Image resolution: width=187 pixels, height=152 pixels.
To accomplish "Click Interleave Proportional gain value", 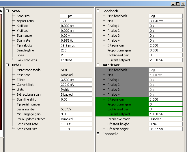I will [166, 104].
